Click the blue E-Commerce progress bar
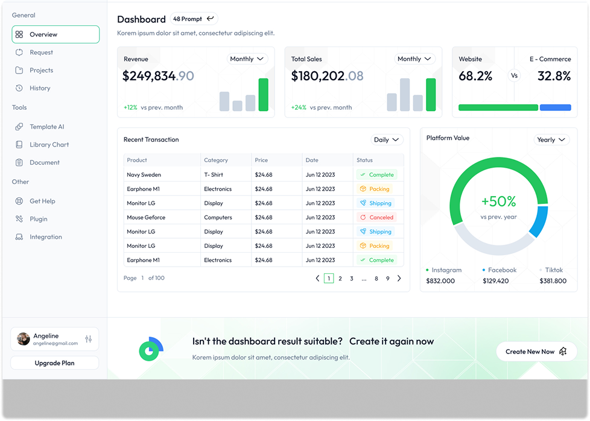This screenshot has width=590, height=421. click(555, 107)
